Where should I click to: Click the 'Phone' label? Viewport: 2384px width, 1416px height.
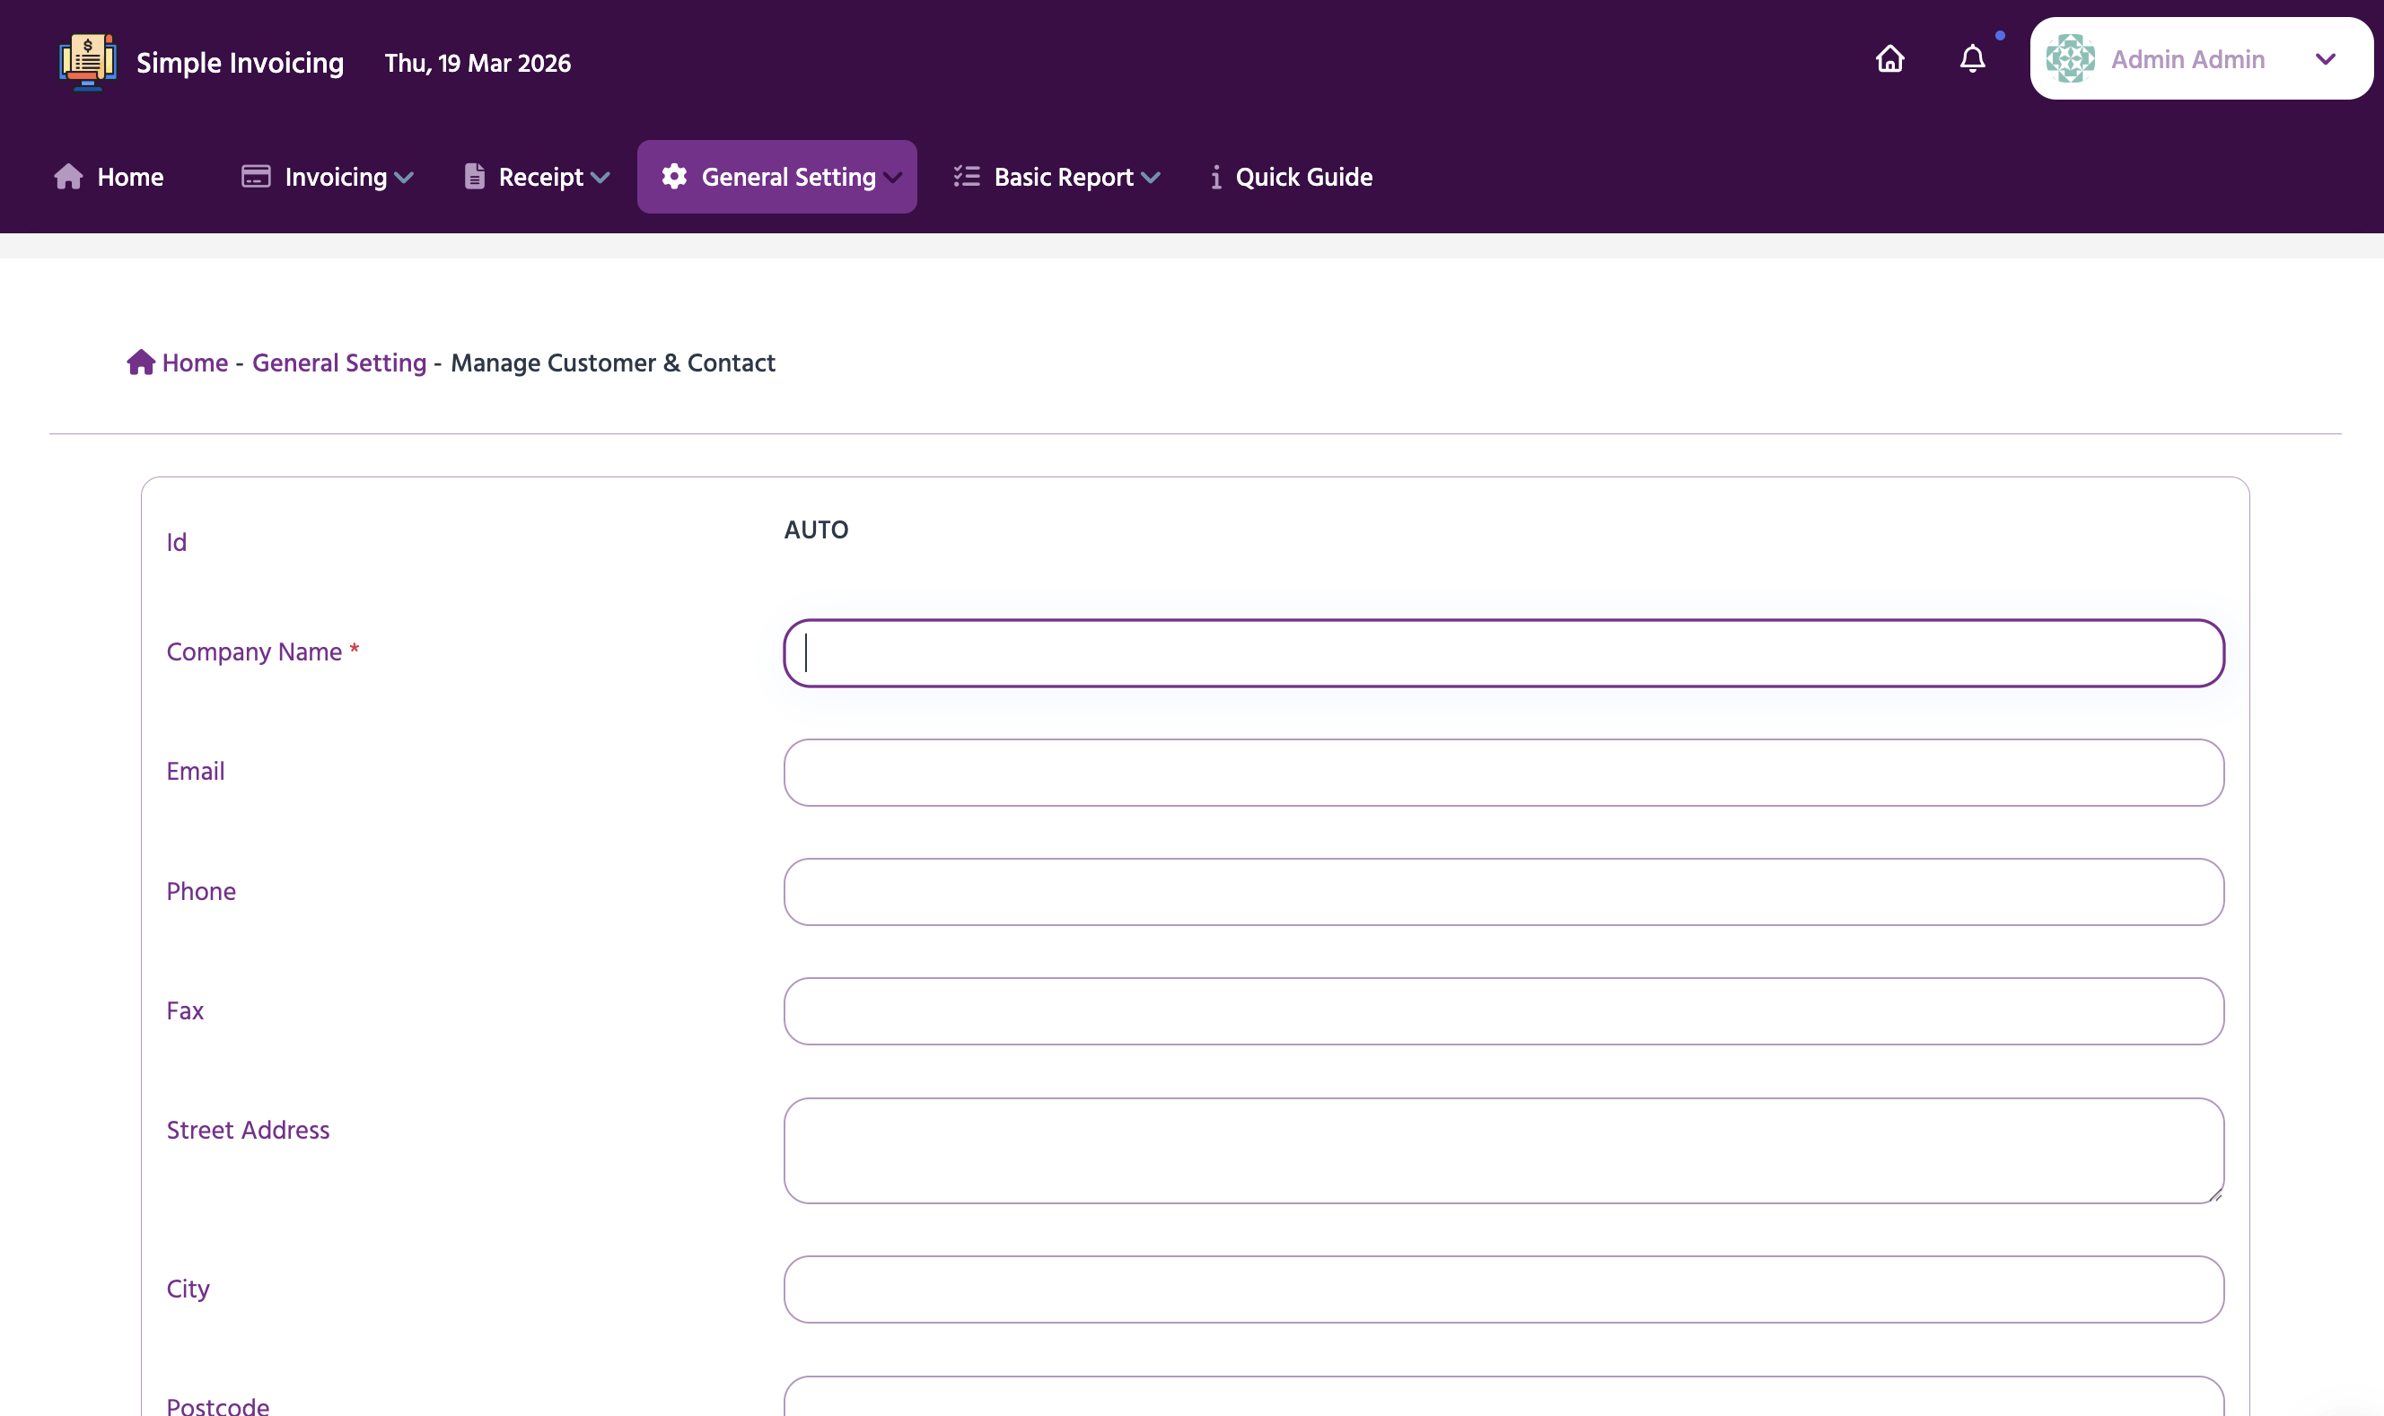(200, 891)
